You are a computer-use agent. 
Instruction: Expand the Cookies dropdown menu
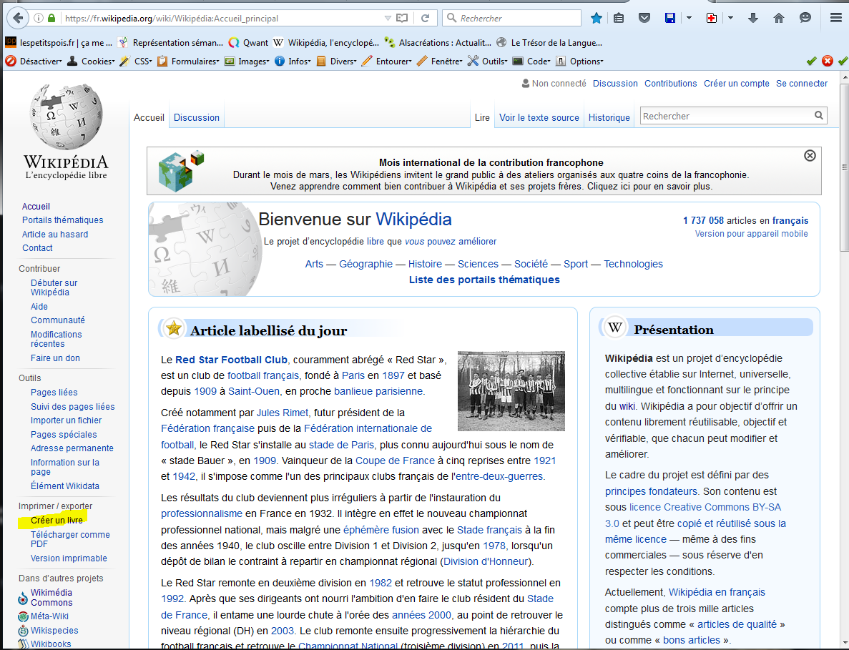97,61
